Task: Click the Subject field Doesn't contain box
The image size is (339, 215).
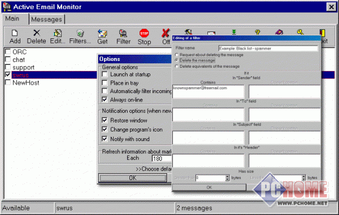Action: [x=285, y=138]
